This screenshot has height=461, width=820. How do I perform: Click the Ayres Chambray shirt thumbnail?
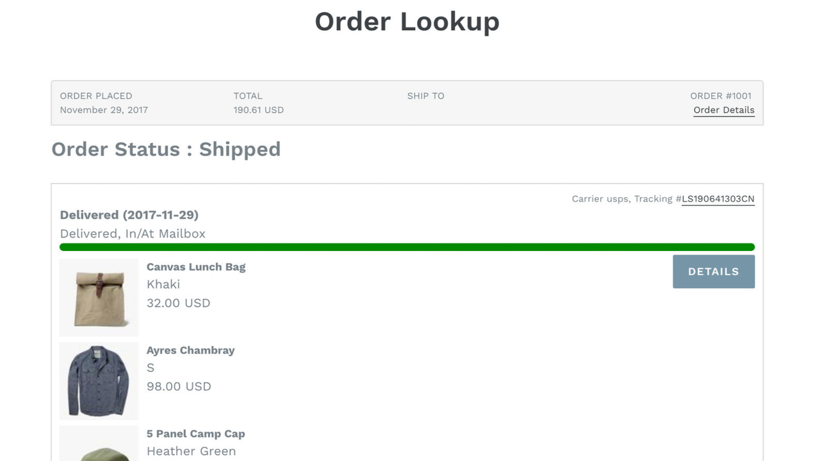tap(99, 380)
